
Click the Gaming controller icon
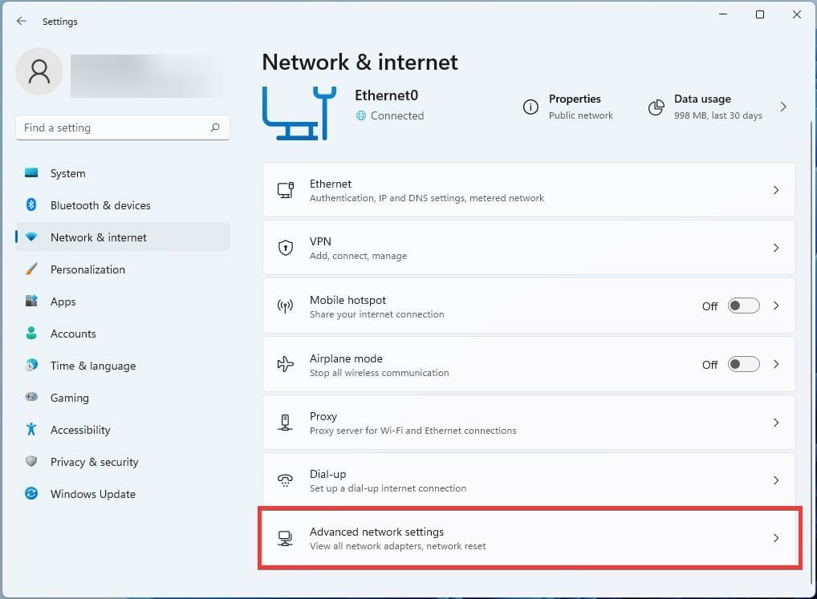(x=31, y=397)
